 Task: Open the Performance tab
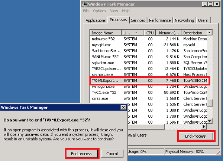160,20
